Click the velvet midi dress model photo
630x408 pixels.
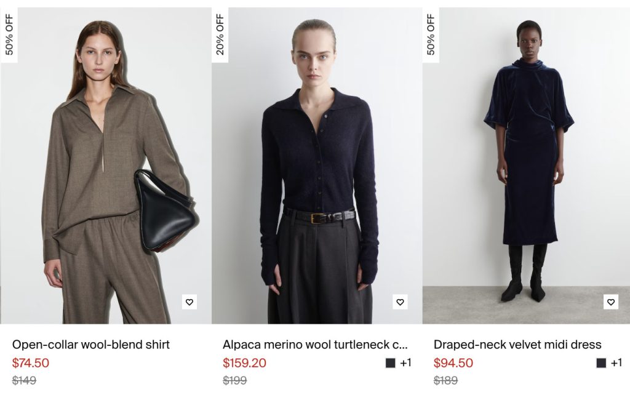click(x=527, y=166)
